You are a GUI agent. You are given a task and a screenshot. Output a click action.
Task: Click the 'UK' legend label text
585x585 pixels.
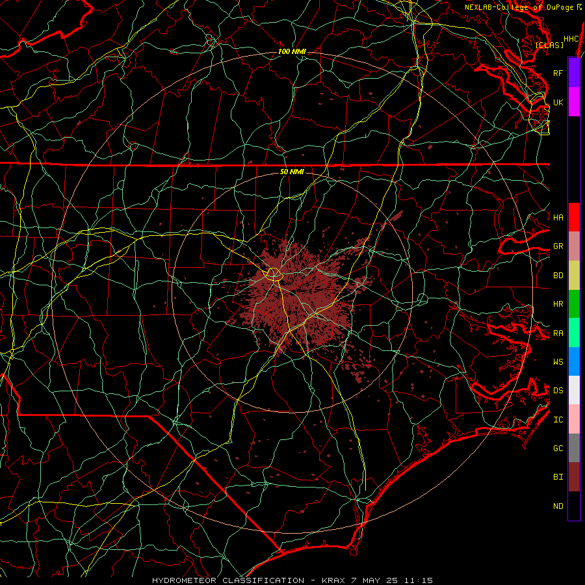pos(558,102)
